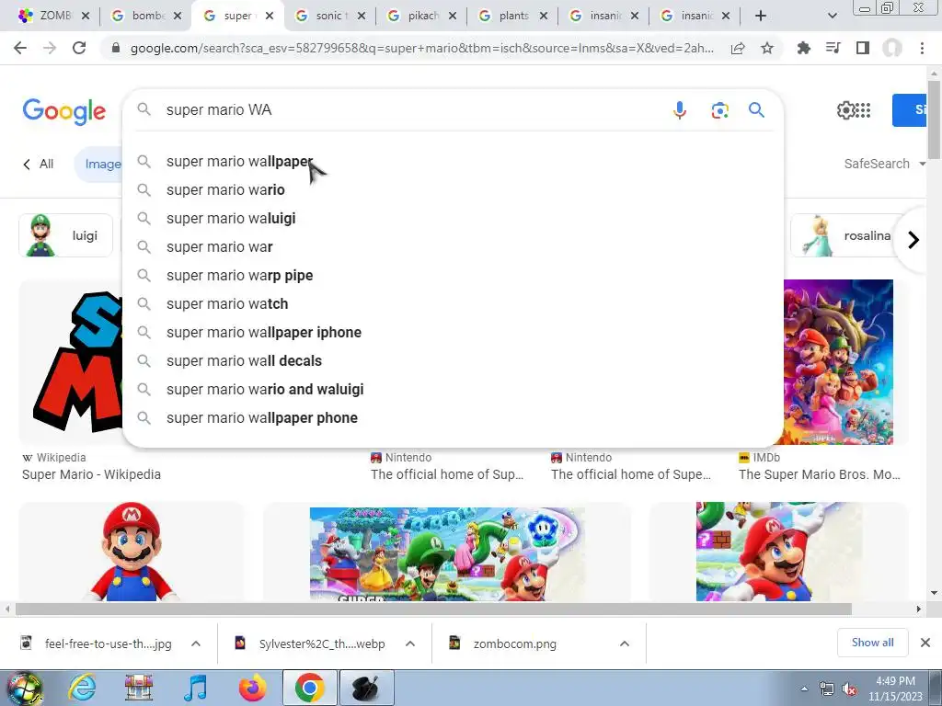Close the downloads bar

pos(925,643)
